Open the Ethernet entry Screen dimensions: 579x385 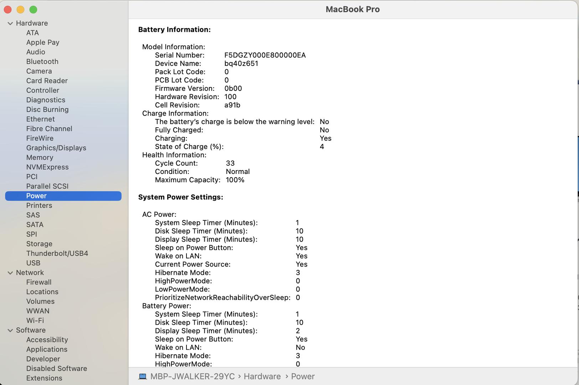pyautogui.click(x=40, y=119)
